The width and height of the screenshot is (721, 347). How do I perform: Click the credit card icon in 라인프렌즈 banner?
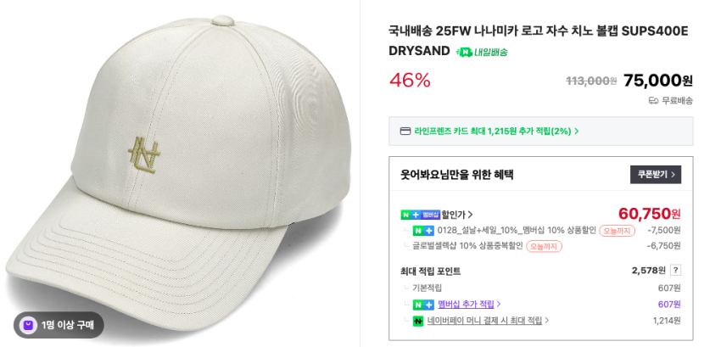pyautogui.click(x=405, y=132)
